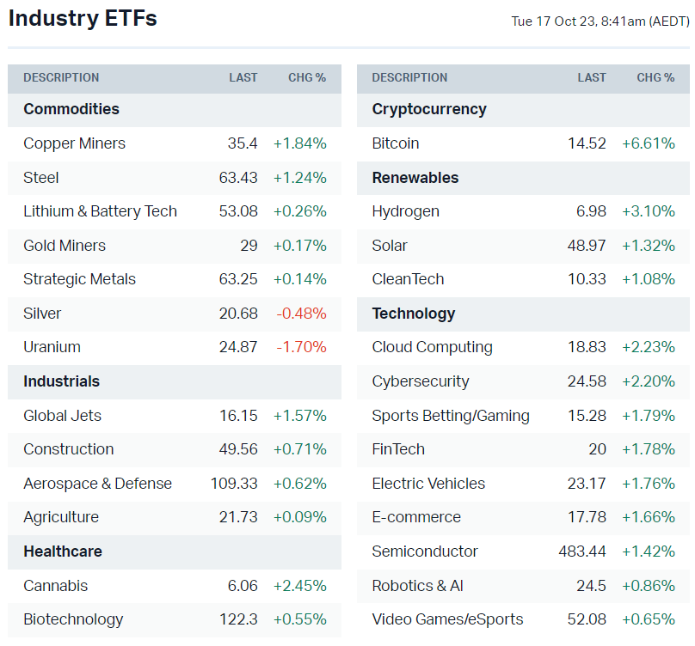
Task: Click left table DESCRIPTION column header
Action: [x=61, y=77]
